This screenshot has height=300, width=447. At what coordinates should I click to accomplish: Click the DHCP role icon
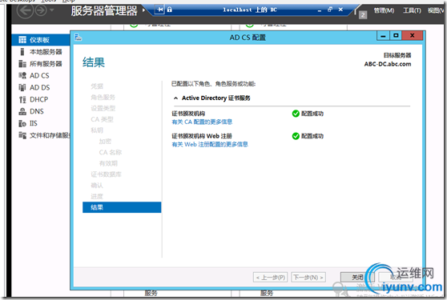click(22, 99)
